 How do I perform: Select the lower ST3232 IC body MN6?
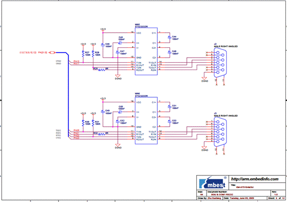(146, 120)
